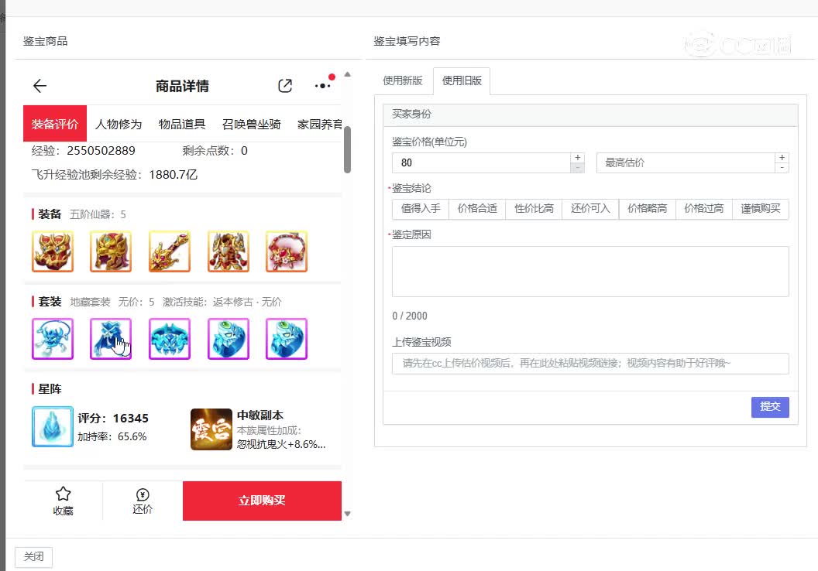Choose the 还价可入 conclusion option
Screen dimensions: 818x571
click(590, 209)
